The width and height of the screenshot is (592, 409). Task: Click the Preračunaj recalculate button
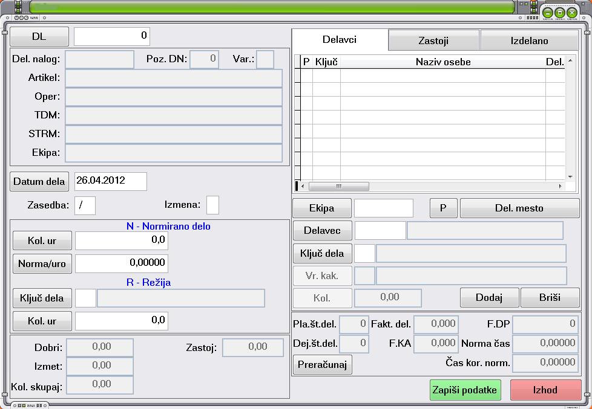coord(323,364)
